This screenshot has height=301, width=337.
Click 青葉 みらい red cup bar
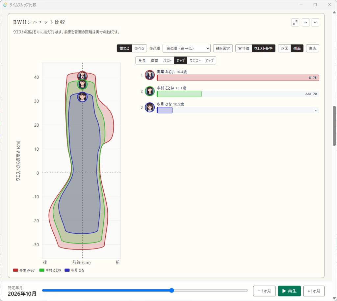(x=238, y=77)
